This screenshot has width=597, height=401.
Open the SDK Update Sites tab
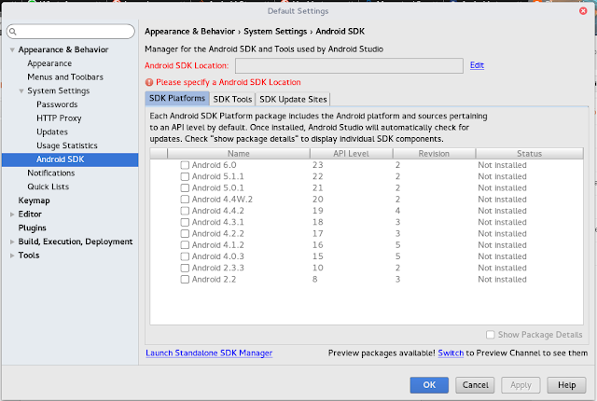(x=293, y=99)
